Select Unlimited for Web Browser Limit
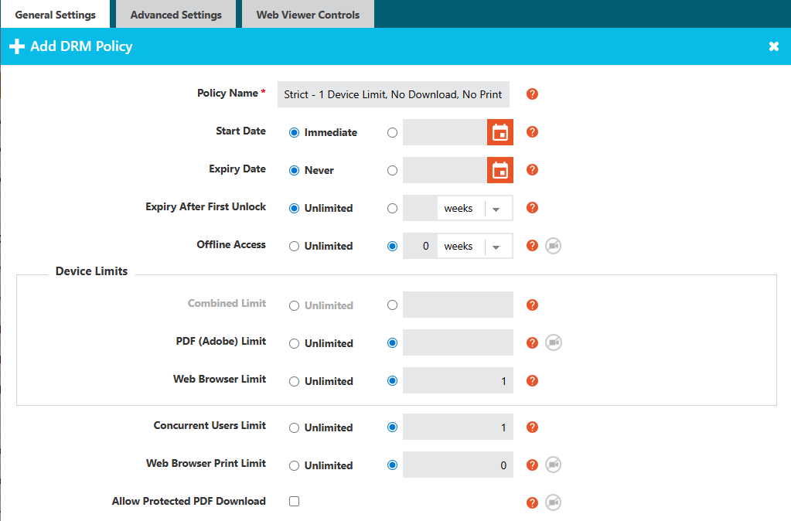 click(x=294, y=380)
